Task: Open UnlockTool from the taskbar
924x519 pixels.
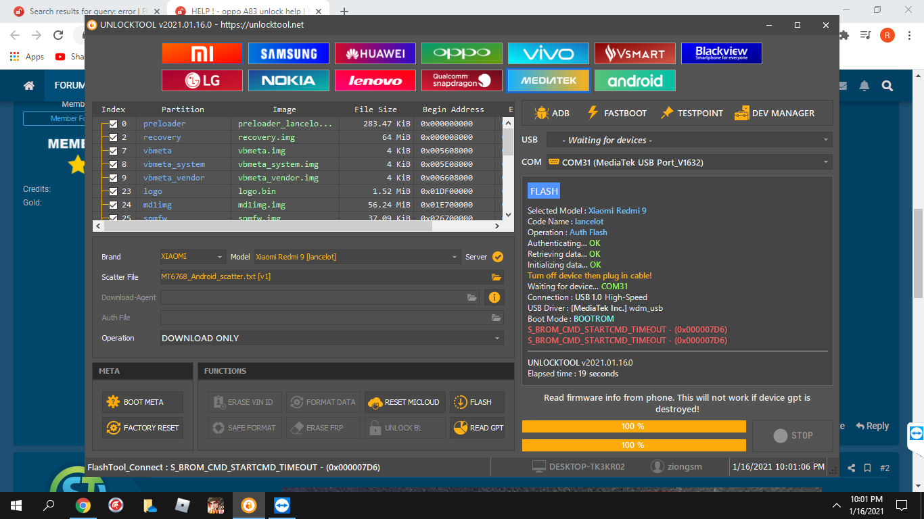Action: [x=249, y=505]
